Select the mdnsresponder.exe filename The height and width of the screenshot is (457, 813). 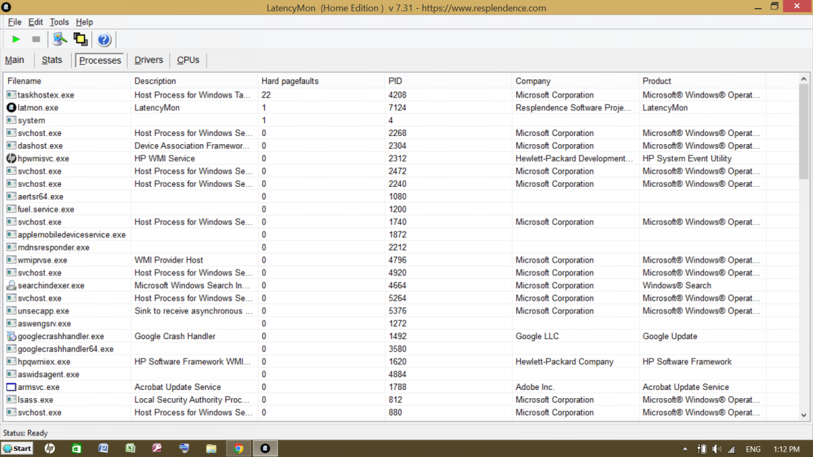(54, 248)
